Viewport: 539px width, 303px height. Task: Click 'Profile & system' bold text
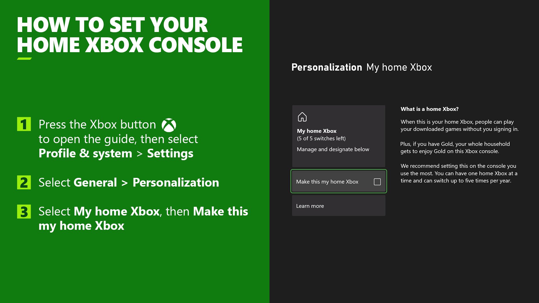point(85,153)
